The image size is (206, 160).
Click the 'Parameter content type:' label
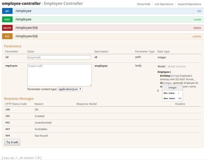[42, 89]
